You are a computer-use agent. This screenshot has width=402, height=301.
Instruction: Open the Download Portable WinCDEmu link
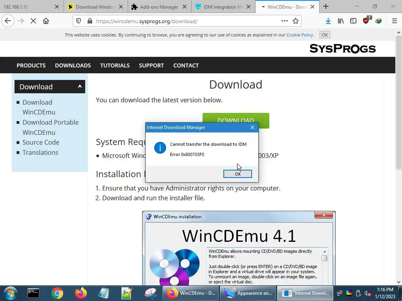[50, 127]
